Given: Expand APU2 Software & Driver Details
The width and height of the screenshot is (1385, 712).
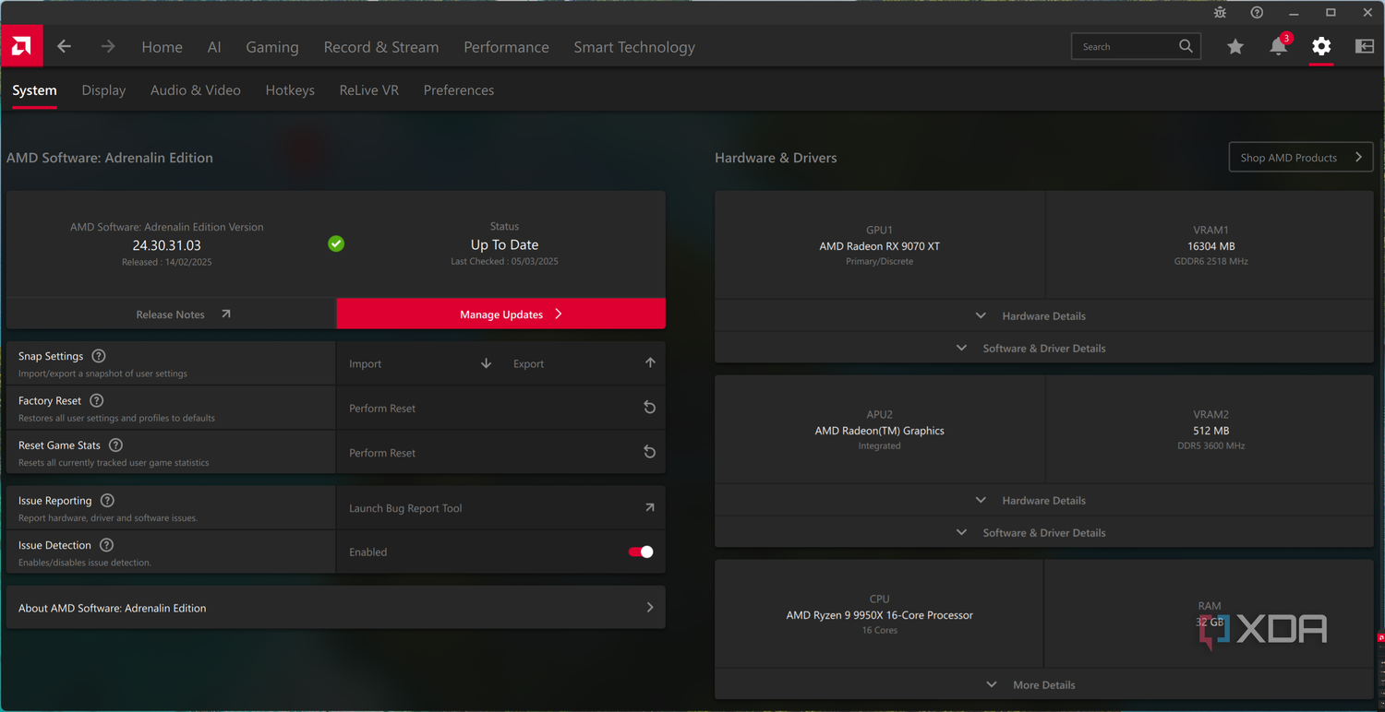Looking at the screenshot, I should click(1044, 532).
